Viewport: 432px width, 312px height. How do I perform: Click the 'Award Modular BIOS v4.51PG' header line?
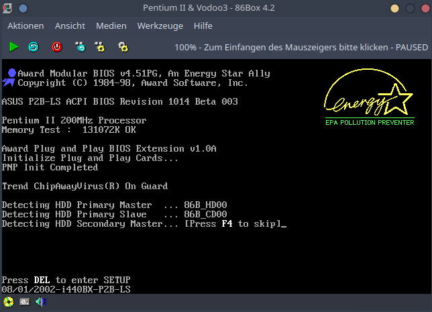pos(144,73)
